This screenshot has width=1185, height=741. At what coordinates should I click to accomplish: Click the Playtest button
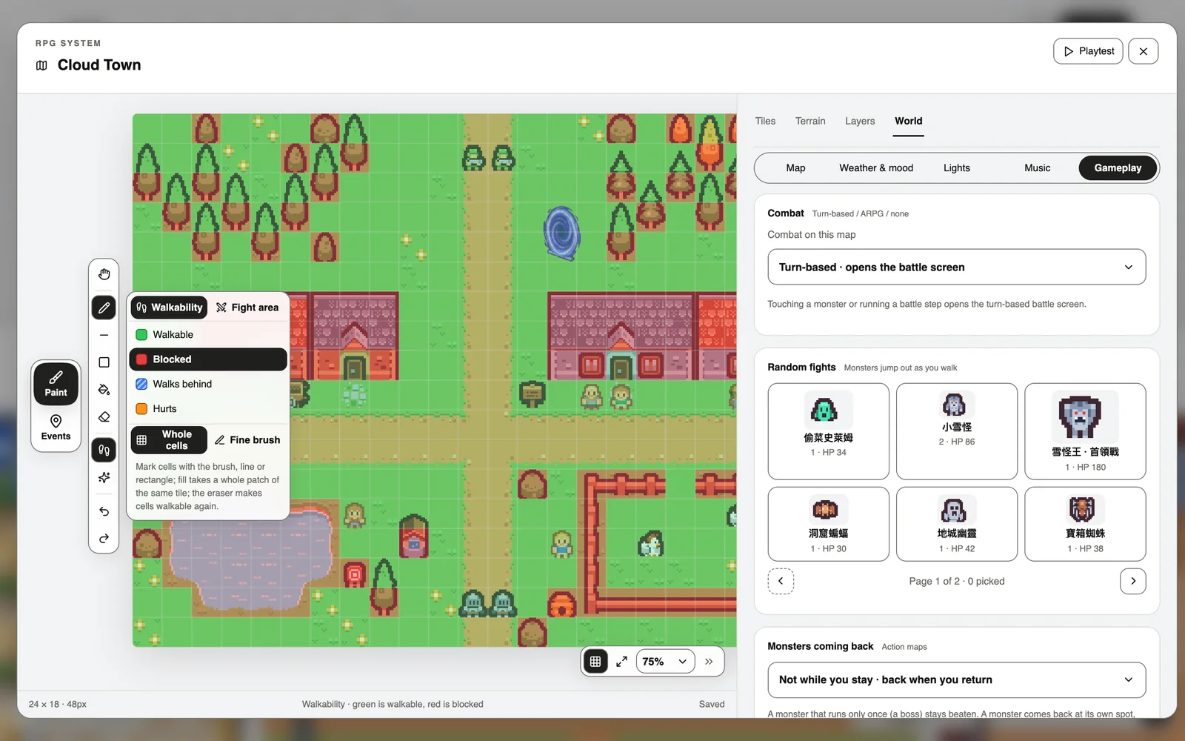pyautogui.click(x=1088, y=51)
